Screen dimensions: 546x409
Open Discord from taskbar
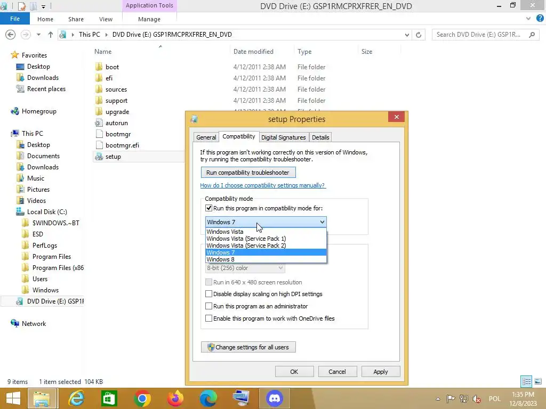[275, 398]
